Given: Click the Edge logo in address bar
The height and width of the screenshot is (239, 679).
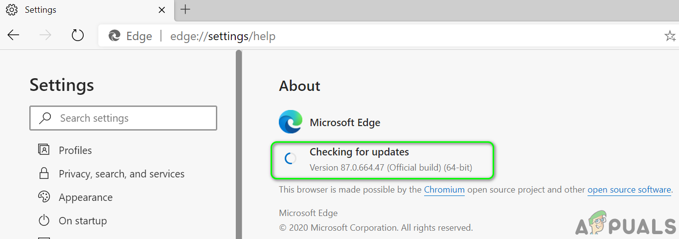Looking at the screenshot, I should 114,36.
